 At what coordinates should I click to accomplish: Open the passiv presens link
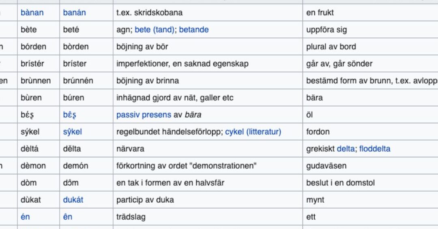(144, 115)
